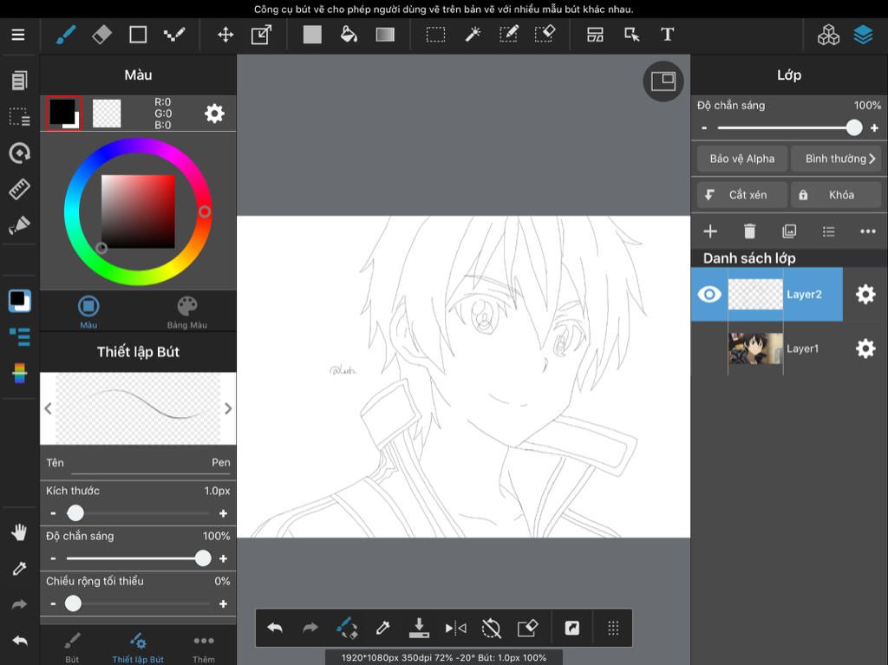
Task: Select the Brush tool
Action: [66, 35]
